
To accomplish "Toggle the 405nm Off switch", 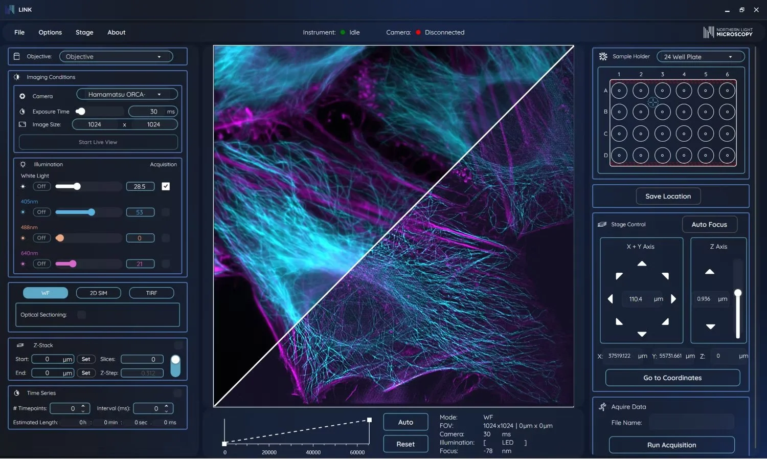I will pos(41,212).
